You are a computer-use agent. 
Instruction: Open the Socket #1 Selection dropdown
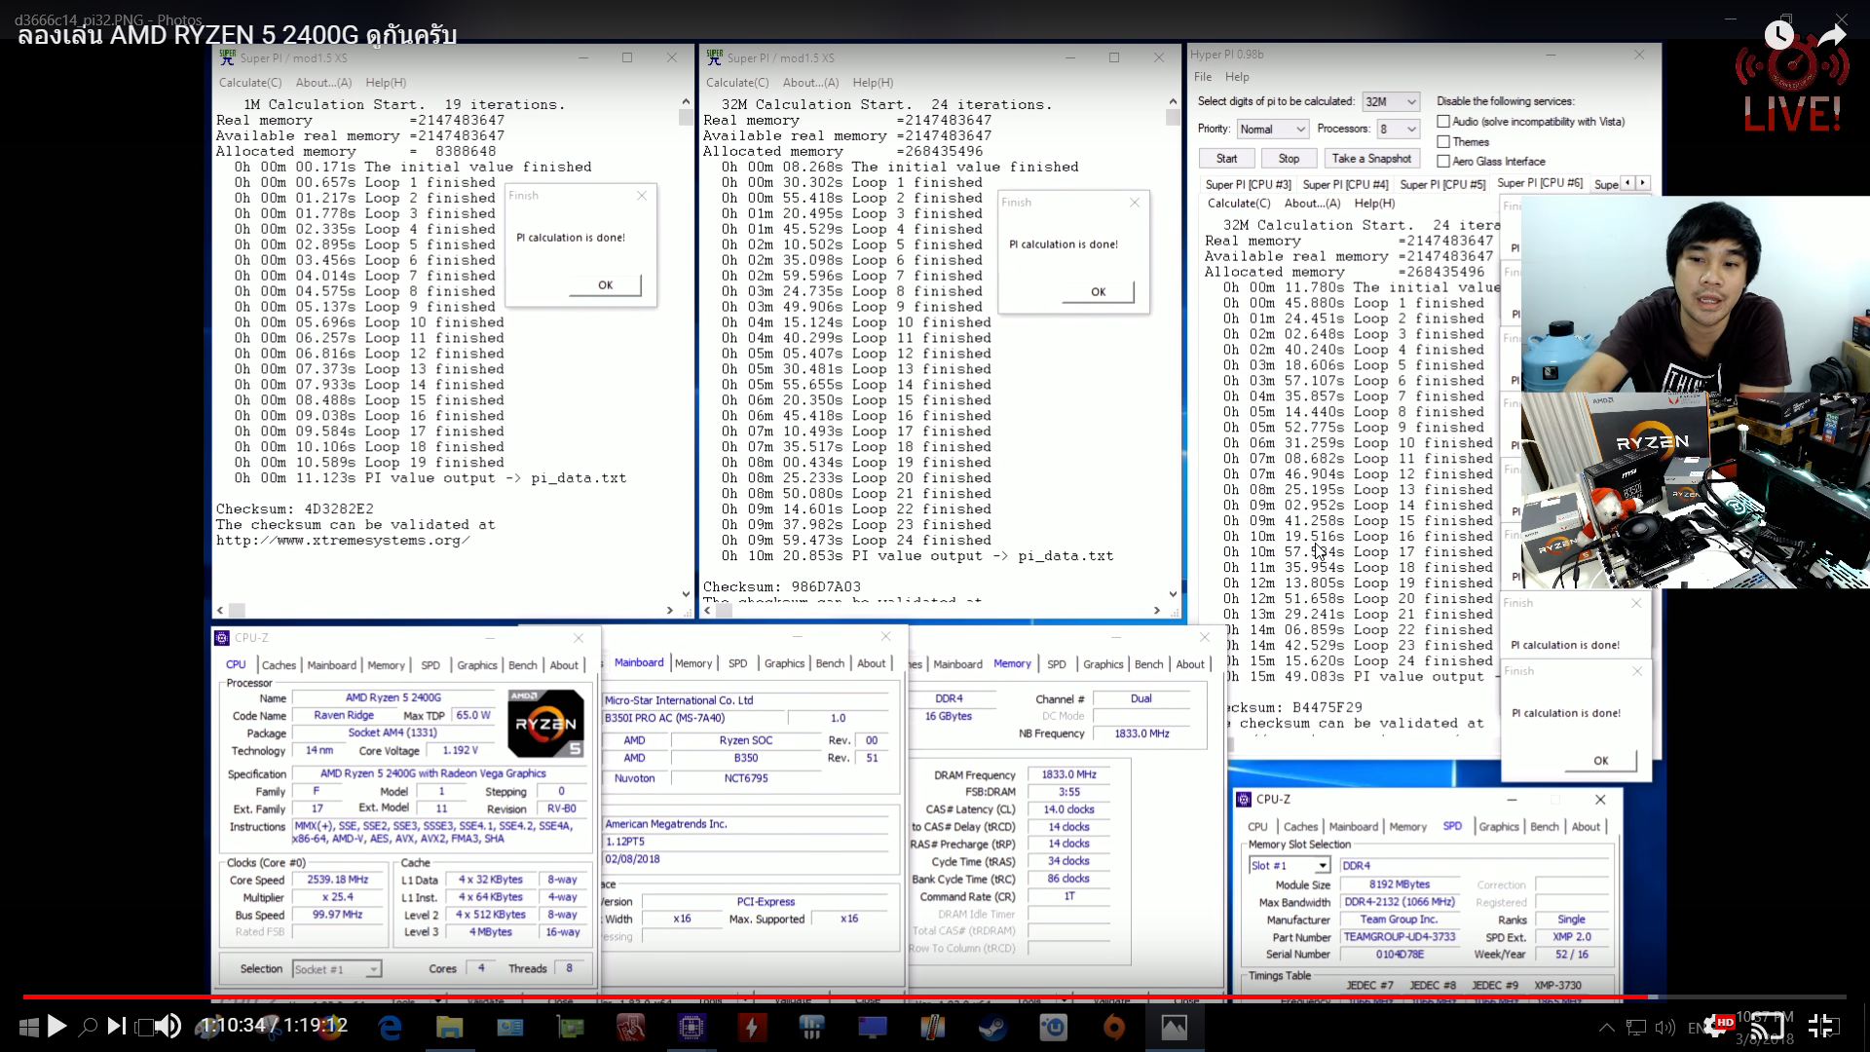click(x=337, y=969)
